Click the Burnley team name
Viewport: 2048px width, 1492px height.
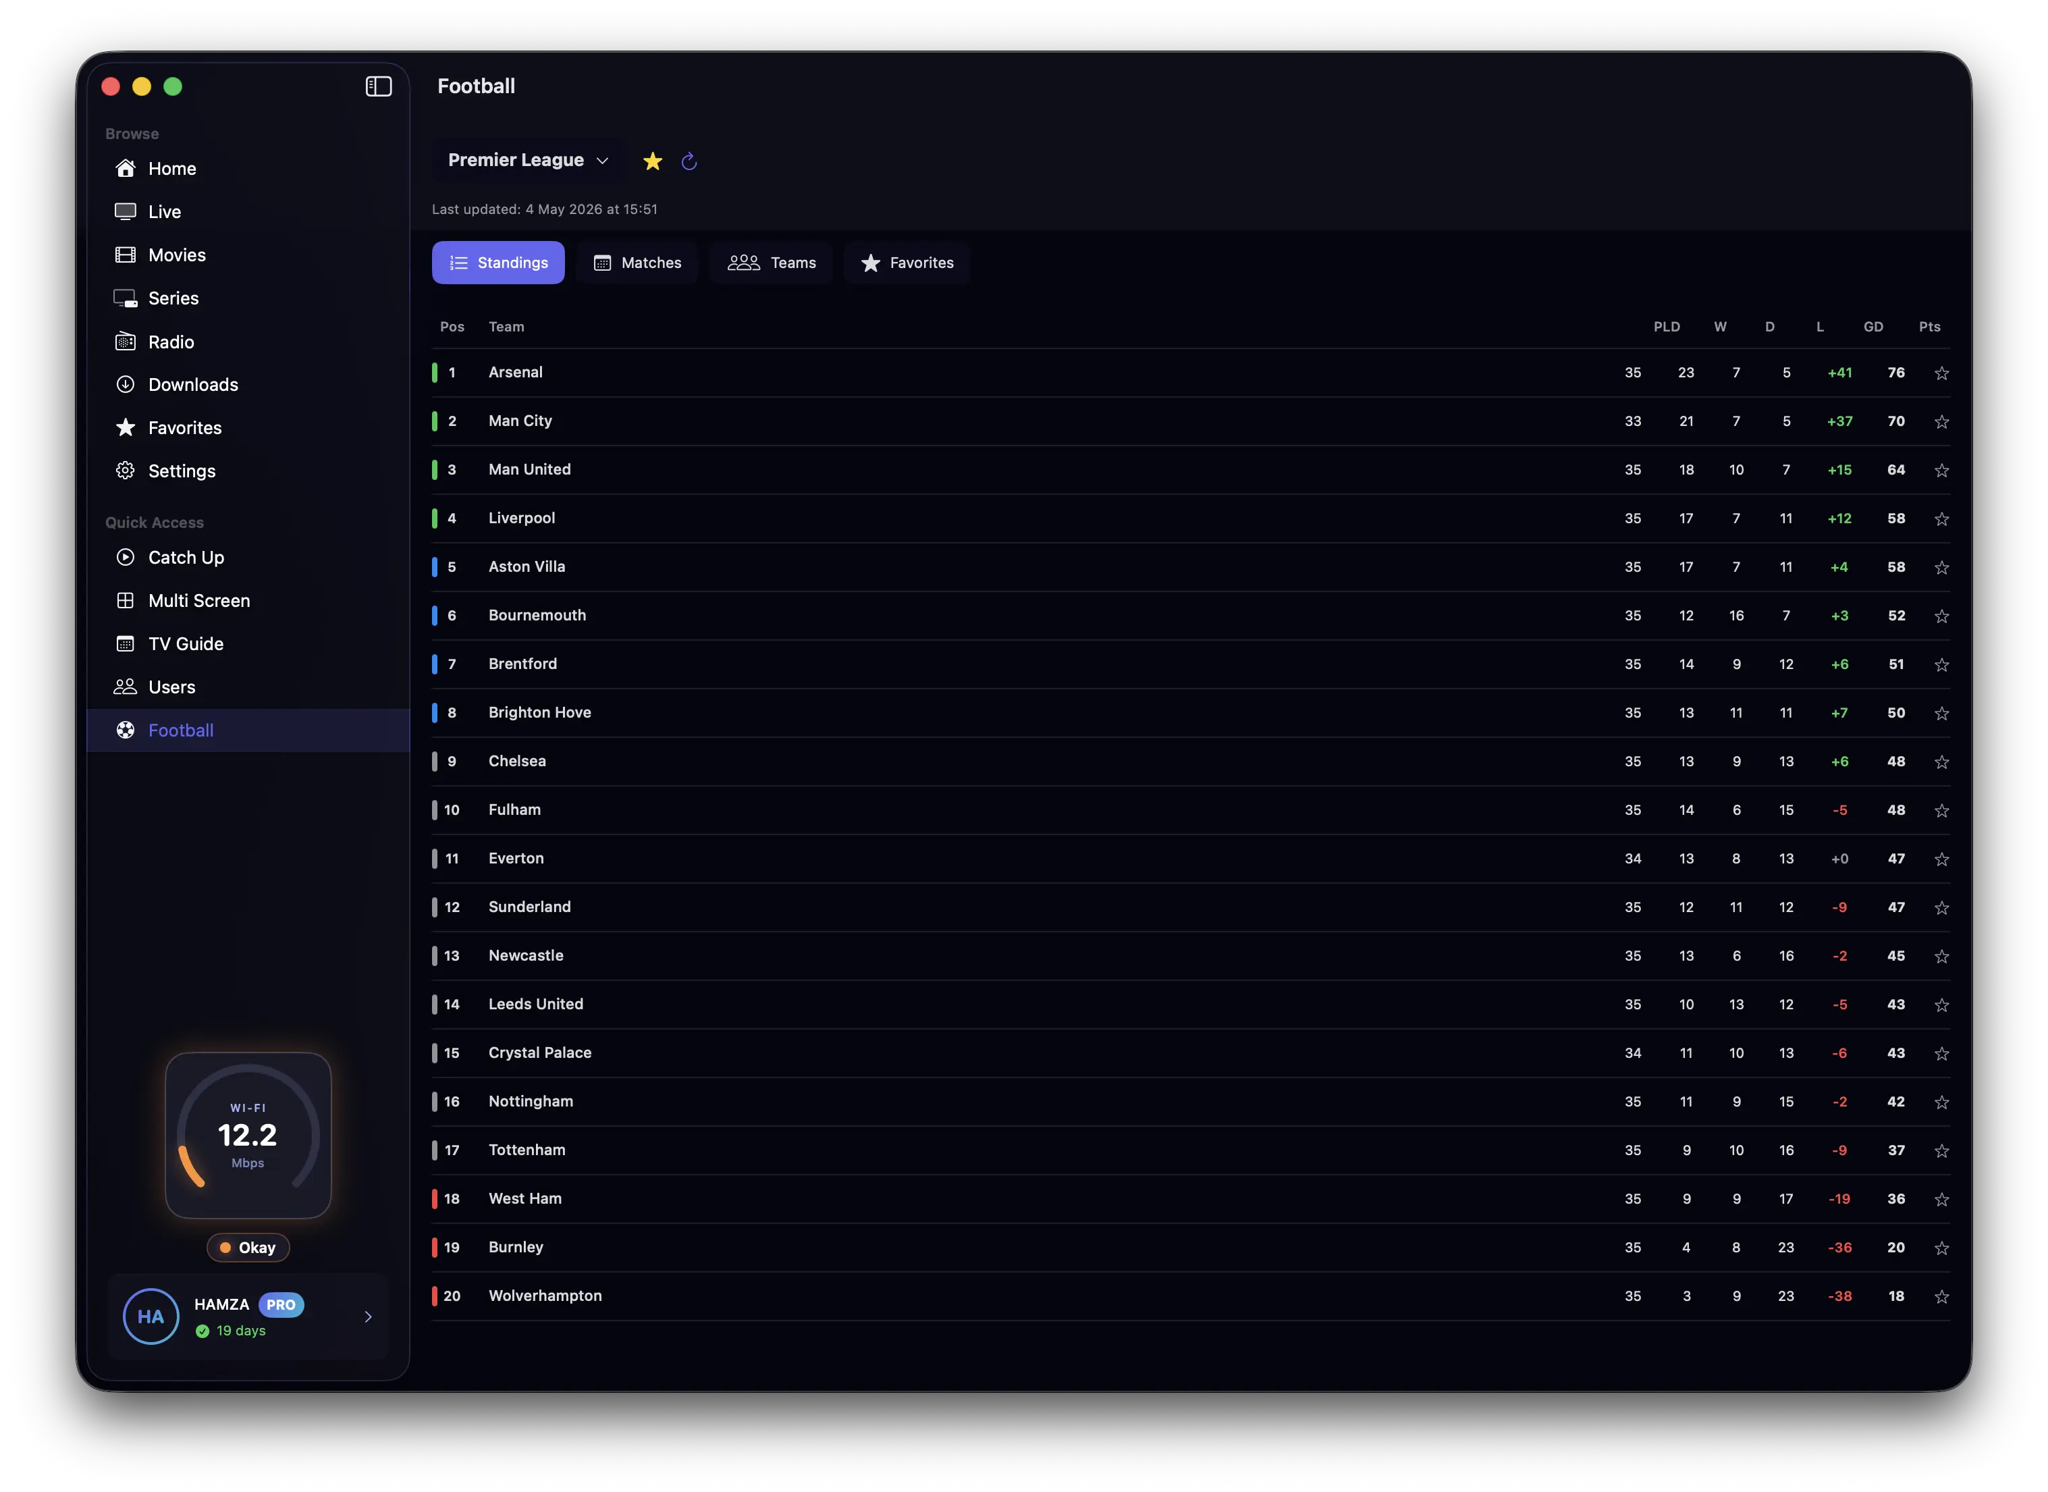coord(516,1247)
